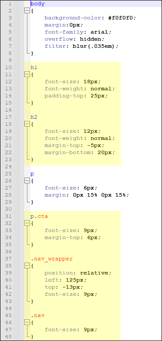Place cursor on #f0f0f0 color value

[x=122, y=18]
